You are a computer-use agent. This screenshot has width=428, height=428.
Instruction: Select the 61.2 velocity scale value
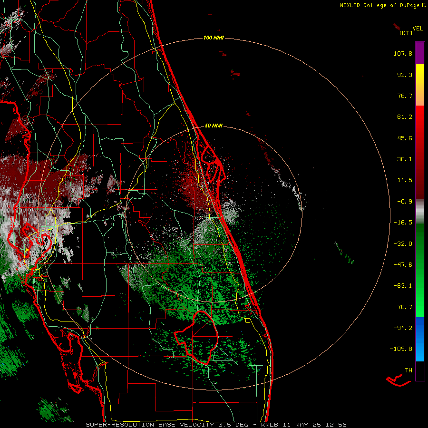(x=405, y=117)
